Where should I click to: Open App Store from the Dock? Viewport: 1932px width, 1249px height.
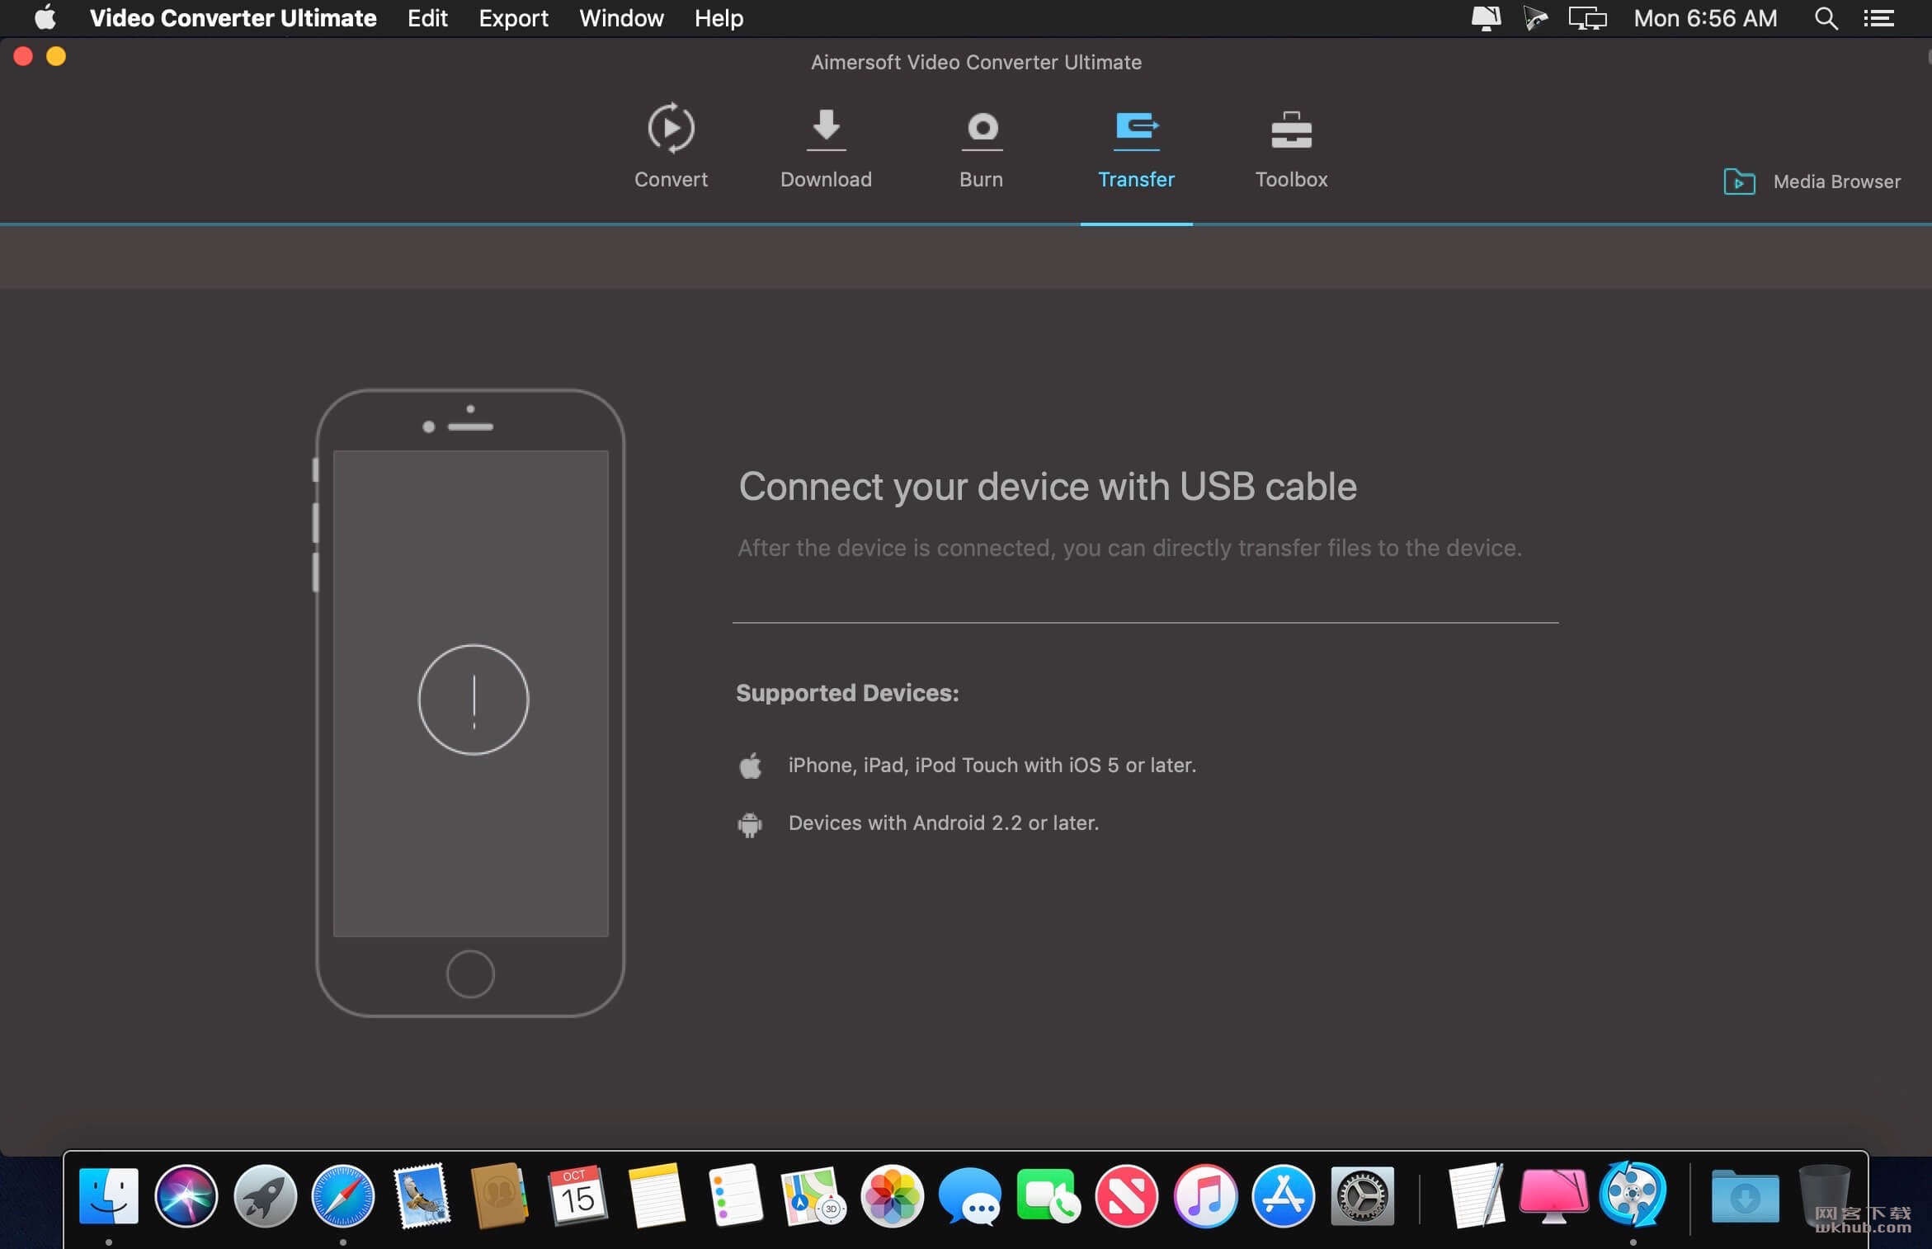point(1283,1195)
